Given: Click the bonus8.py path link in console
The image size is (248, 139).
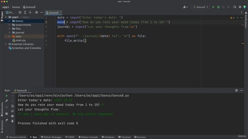Looking at the screenshot, I should click(102, 95).
